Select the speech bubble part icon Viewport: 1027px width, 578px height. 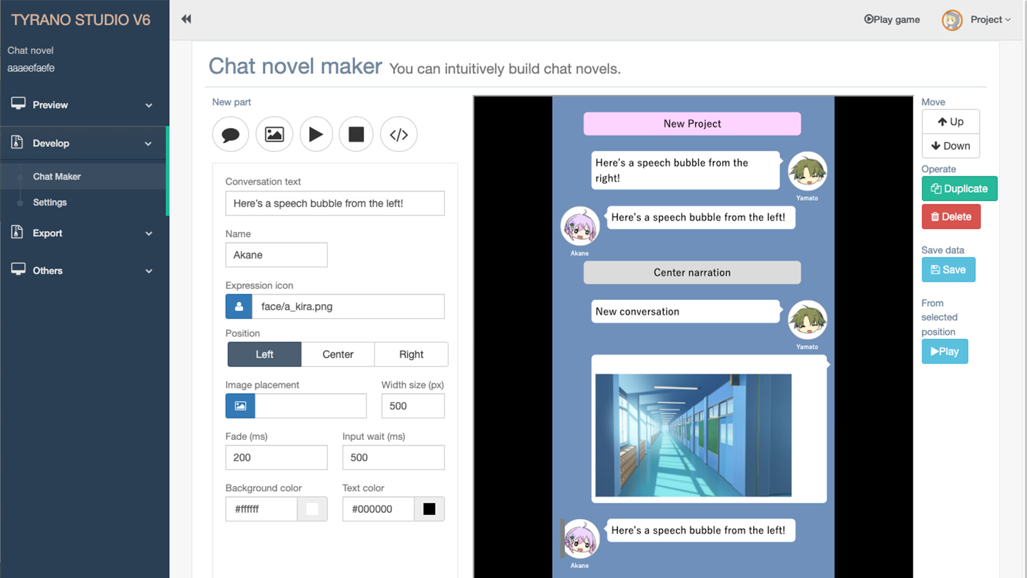click(x=230, y=134)
